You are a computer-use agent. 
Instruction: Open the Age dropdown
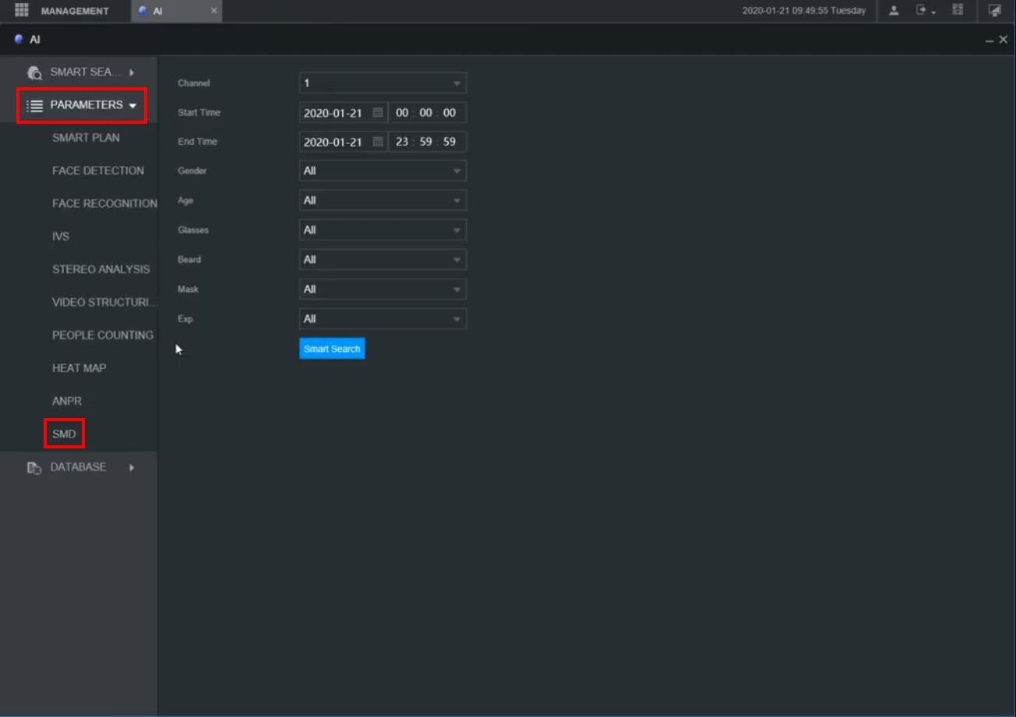click(383, 200)
